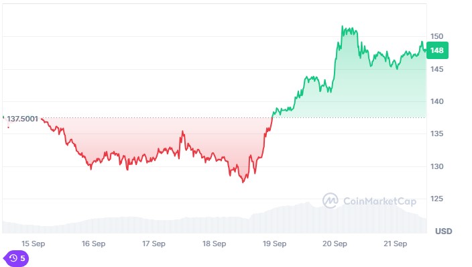Image resolution: width=472 pixels, height=267 pixels.
Task: Select the 18 Sep date label
Action: pos(214,244)
